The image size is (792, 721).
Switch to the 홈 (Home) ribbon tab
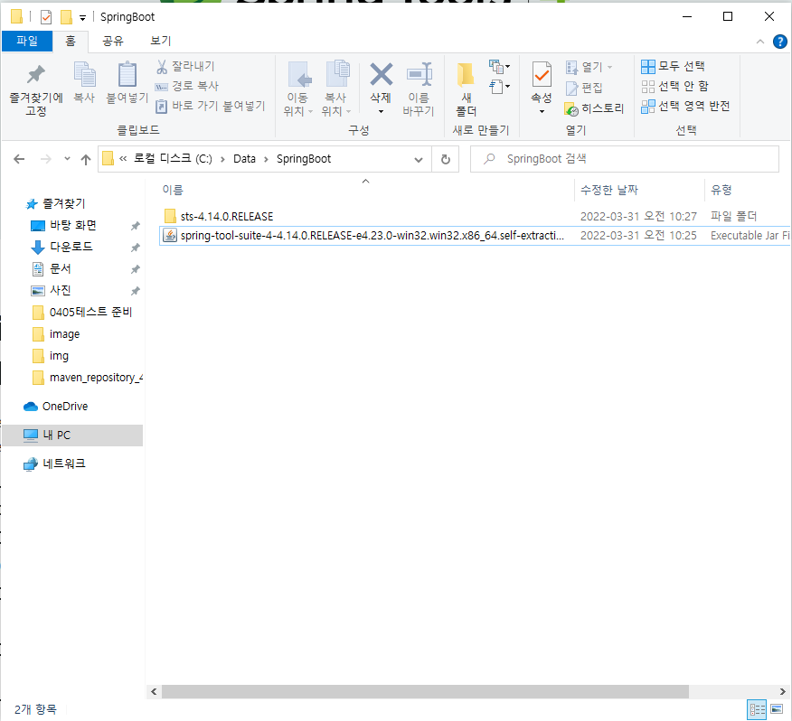[x=71, y=41]
